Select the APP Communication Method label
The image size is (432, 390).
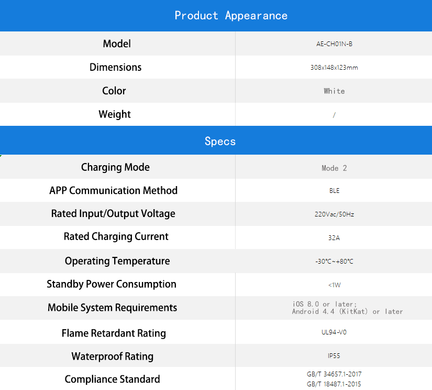[x=114, y=190]
